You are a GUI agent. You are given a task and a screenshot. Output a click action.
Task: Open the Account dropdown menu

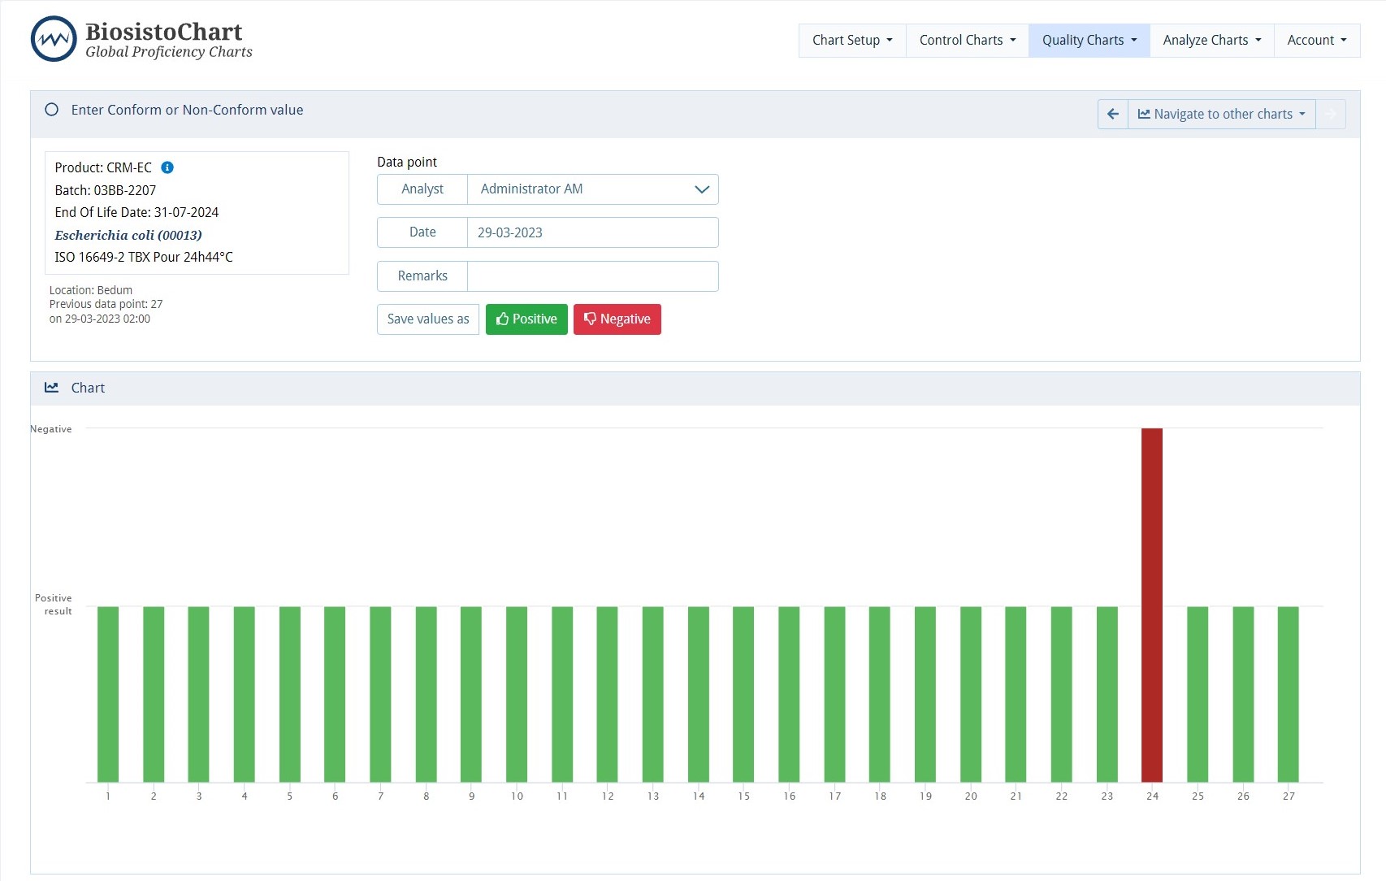click(1316, 40)
